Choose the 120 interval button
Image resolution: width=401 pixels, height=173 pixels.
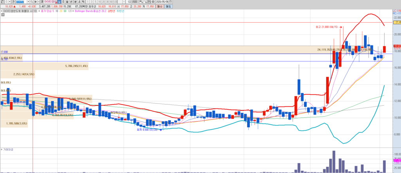pos(116,2)
